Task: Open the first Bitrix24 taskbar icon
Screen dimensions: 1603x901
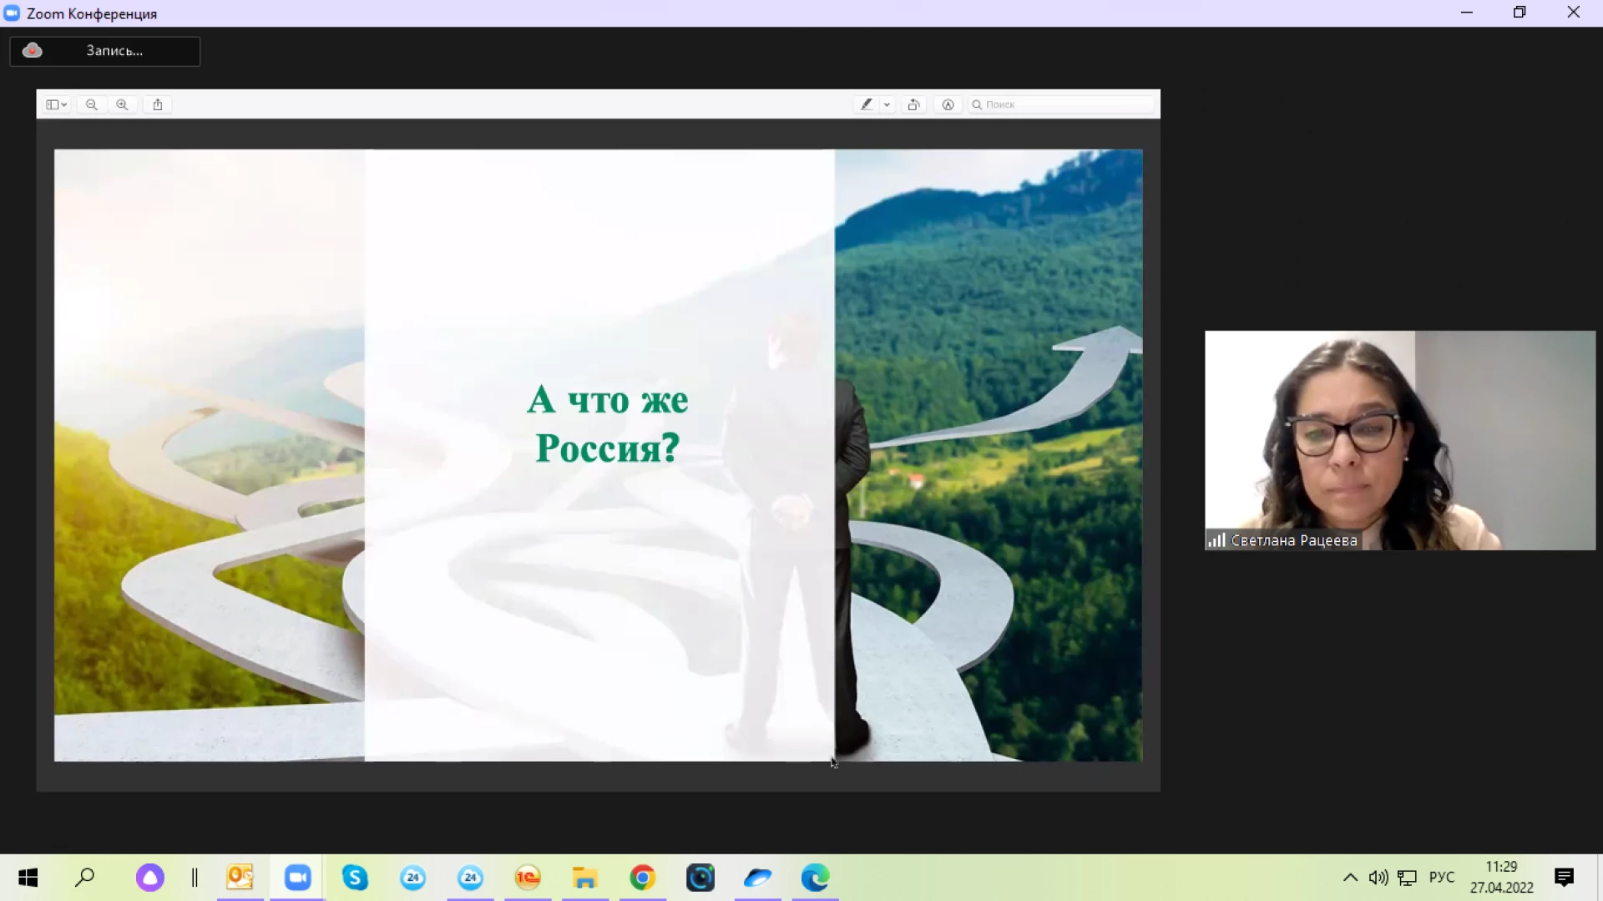Action: coord(412,878)
